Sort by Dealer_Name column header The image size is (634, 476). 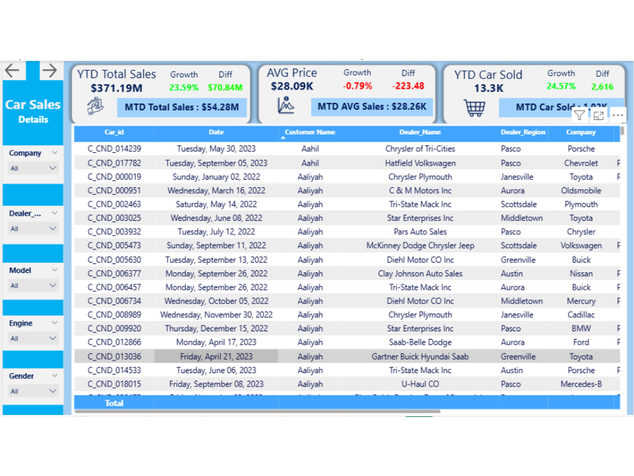[420, 133]
